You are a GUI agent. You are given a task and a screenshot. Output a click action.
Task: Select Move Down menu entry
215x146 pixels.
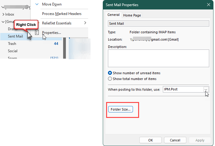[x=52, y=4]
